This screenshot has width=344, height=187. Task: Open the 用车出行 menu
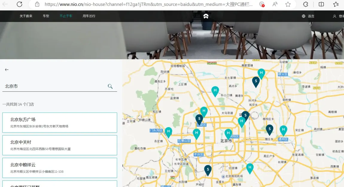89,16
